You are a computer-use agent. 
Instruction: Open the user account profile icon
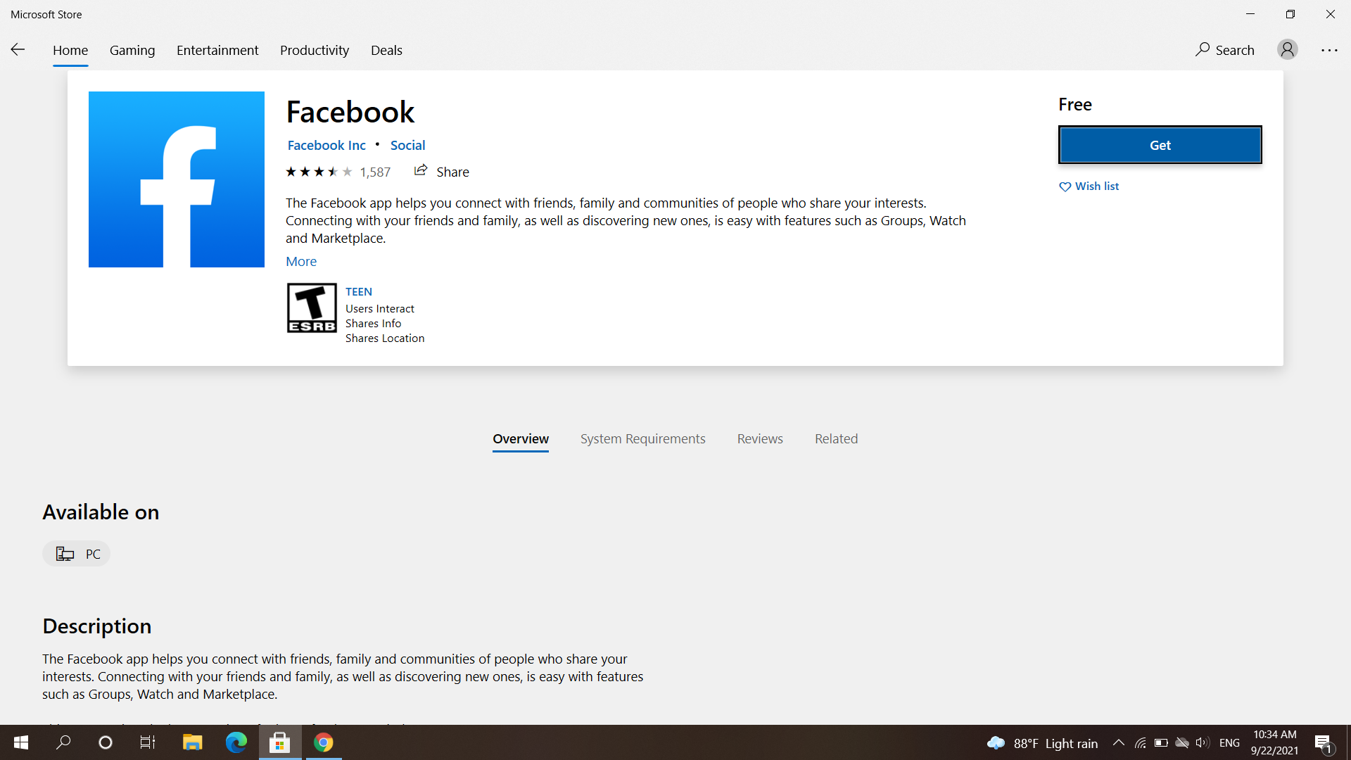pyautogui.click(x=1287, y=49)
